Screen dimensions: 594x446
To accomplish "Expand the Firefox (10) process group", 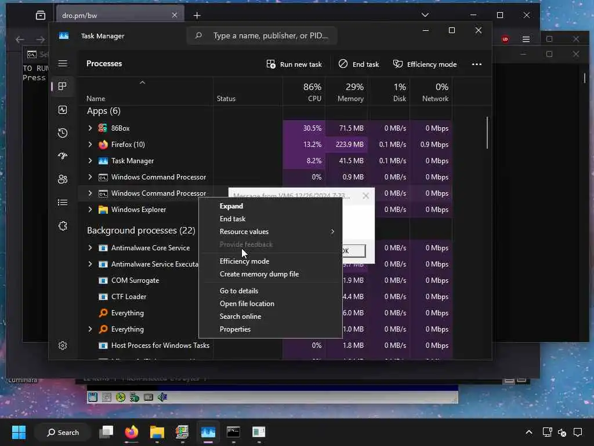I will 90,145.
